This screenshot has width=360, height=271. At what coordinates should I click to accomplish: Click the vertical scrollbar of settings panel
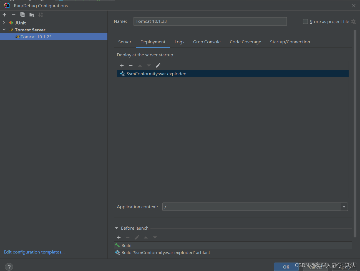pyautogui.click(x=355, y=134)
